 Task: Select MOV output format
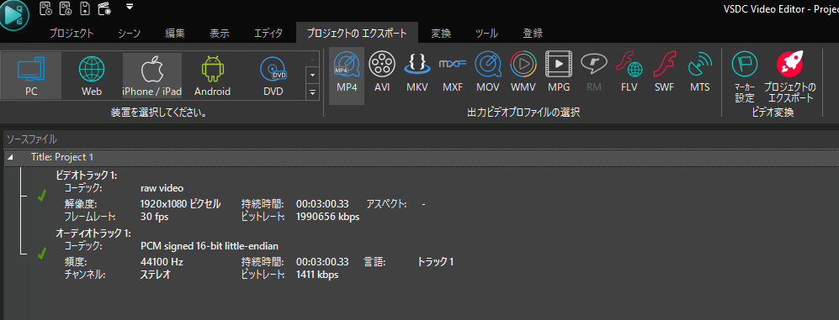tap(488, 76)
